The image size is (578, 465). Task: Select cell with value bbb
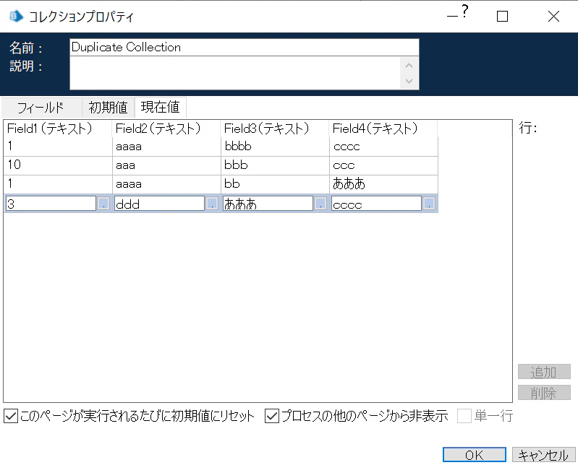[x=275, y=165]
